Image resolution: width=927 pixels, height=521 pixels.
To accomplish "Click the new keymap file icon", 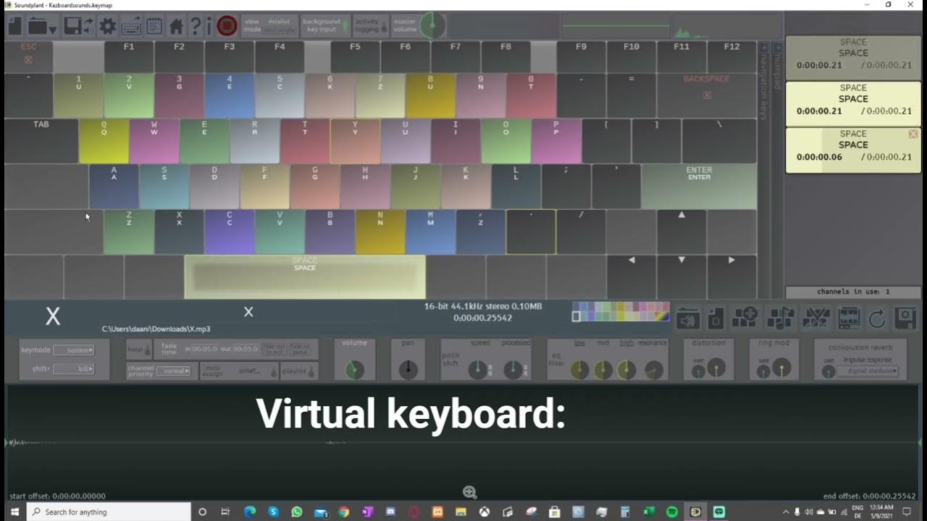I will [x=15, y=27].
